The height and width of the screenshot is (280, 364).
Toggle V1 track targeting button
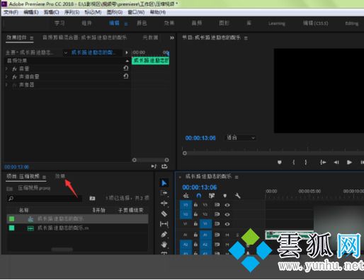pyautogui.click(x=205, y=223)
